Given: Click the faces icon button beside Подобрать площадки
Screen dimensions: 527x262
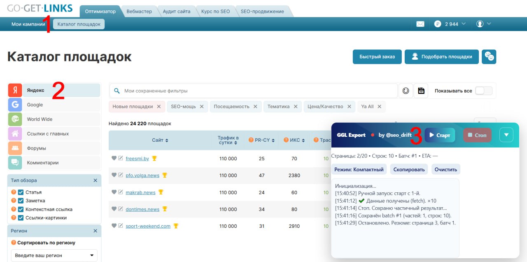Looking at the screenshot, I should 489,56.
